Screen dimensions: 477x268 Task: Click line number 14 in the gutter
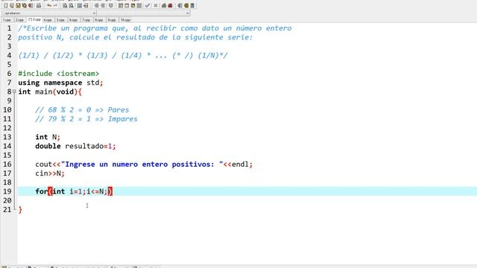tap(7, 146)
